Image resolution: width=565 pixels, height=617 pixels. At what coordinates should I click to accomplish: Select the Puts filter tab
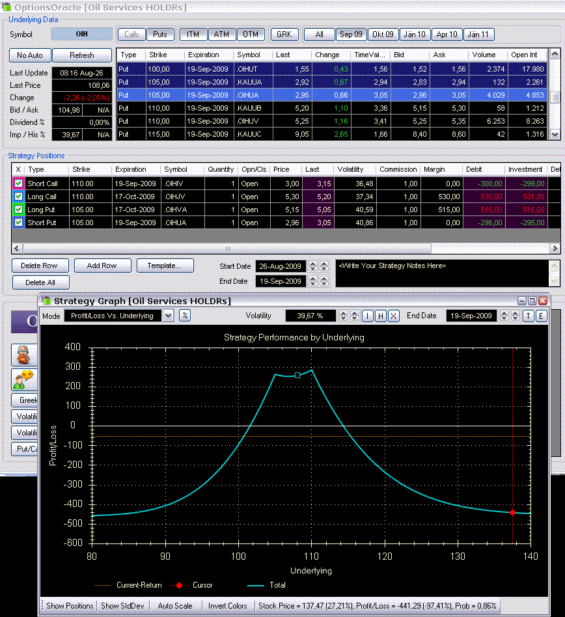coord(159,34)
